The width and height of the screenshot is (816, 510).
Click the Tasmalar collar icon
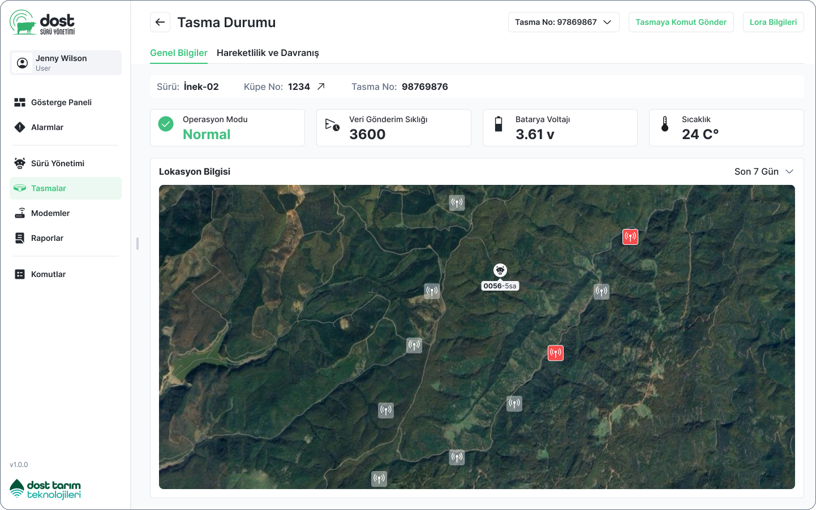20,188
